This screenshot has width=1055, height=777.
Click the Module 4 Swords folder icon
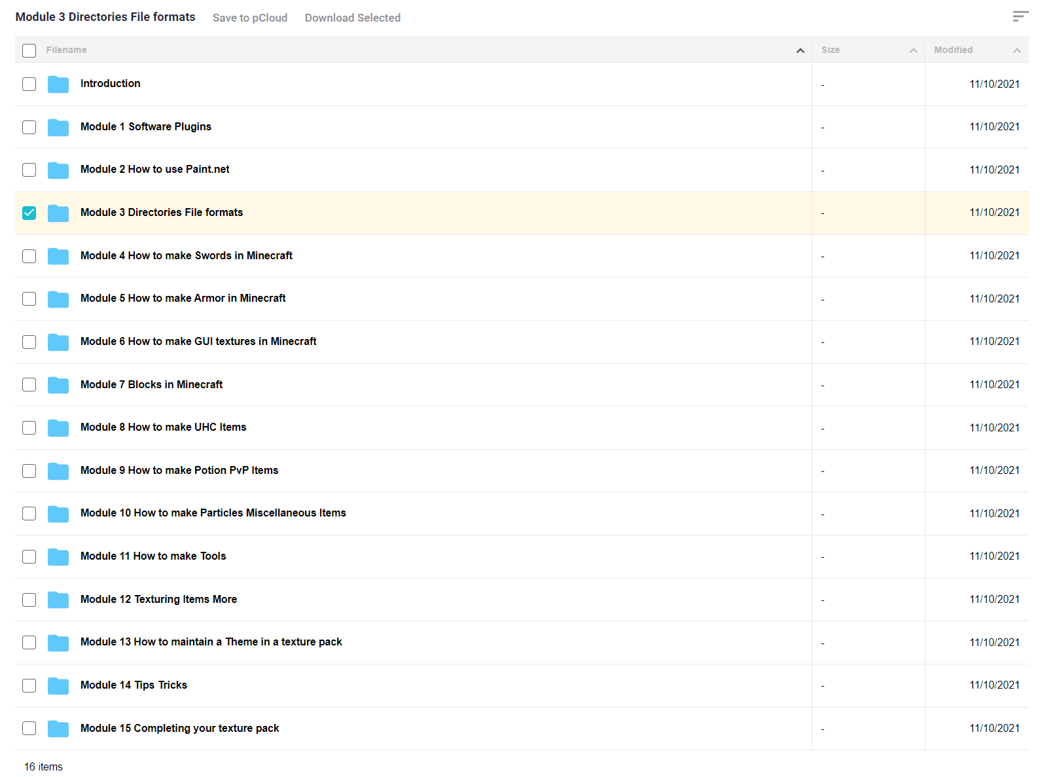click(58, 256)
